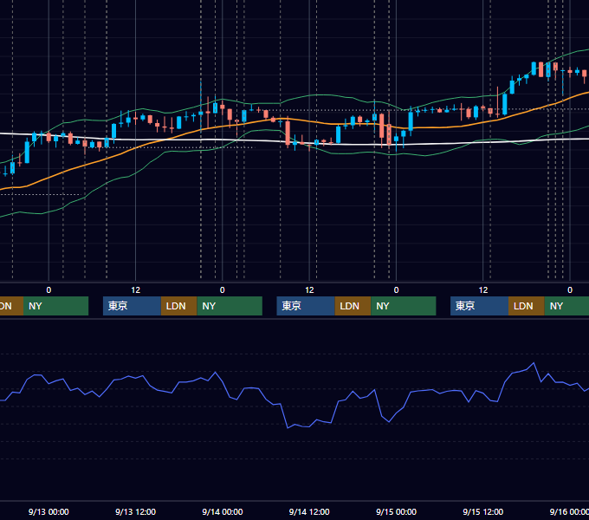Click the 9/14 12:00 time axis label
Image resolution: width=589 pixels, height=520 pixels.
309,511
